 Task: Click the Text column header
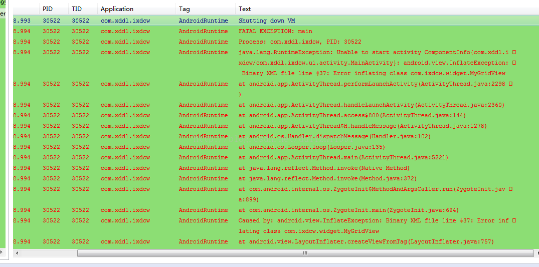[x=245, y=9]
